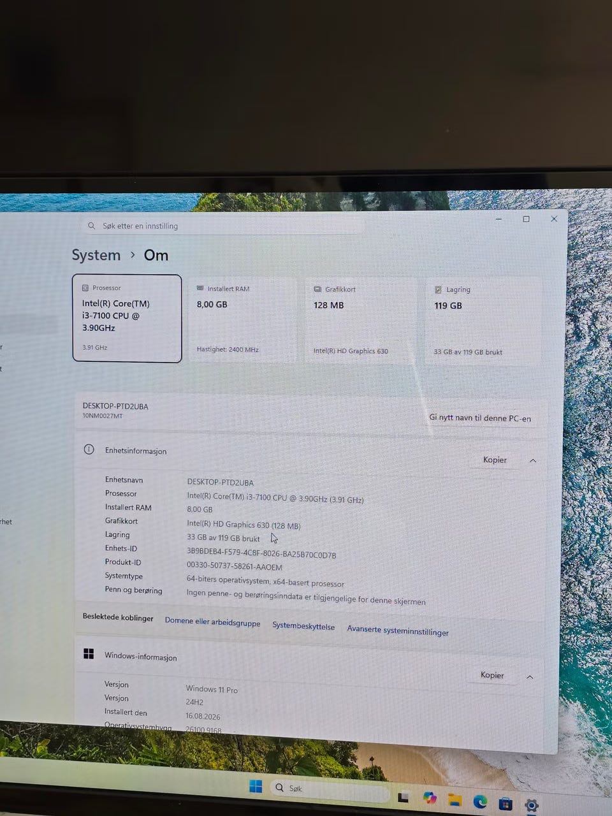Select the Installert RAM card

(243, 319)
